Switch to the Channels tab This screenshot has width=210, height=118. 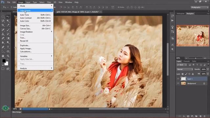[x=186, y=61]
